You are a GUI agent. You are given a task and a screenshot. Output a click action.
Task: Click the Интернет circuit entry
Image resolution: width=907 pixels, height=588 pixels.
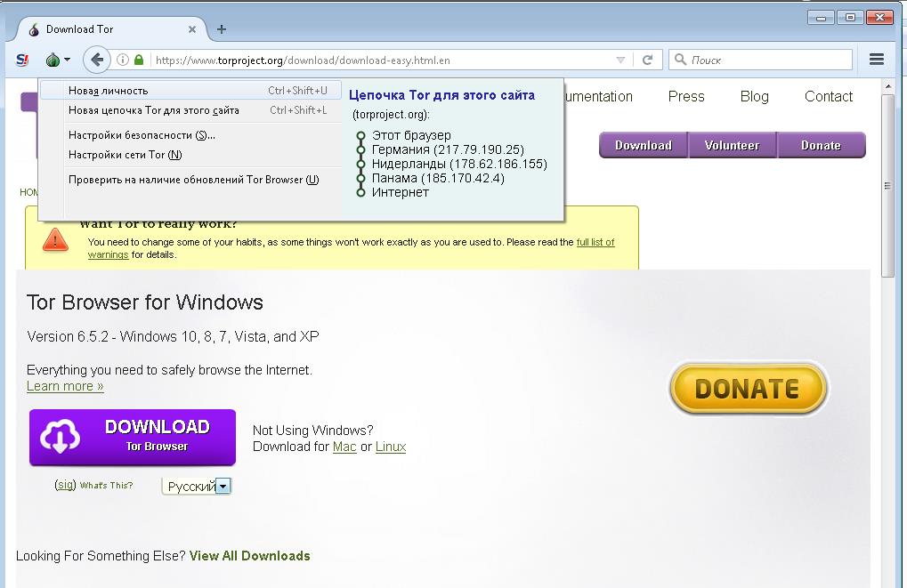(x=401, y=192)
